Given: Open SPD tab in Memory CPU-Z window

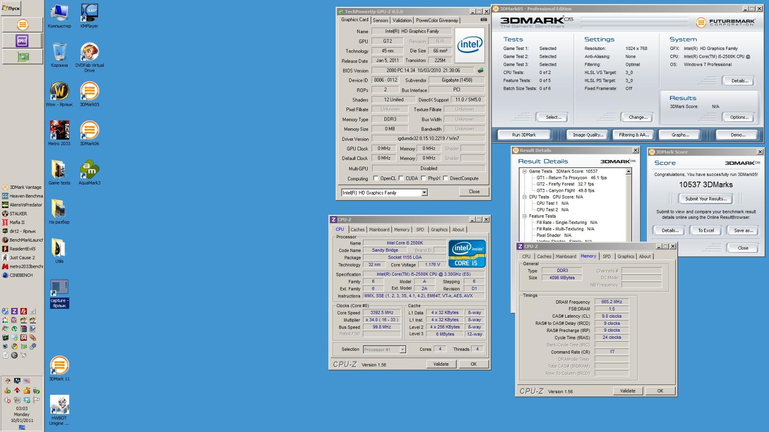Looking at the screenshot, I should pos(607,257).
